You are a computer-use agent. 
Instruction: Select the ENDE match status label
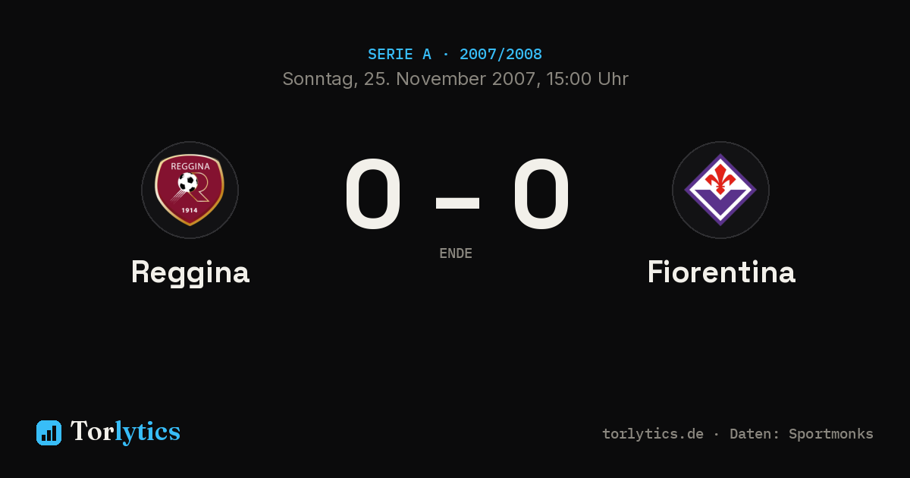point(456,253)
